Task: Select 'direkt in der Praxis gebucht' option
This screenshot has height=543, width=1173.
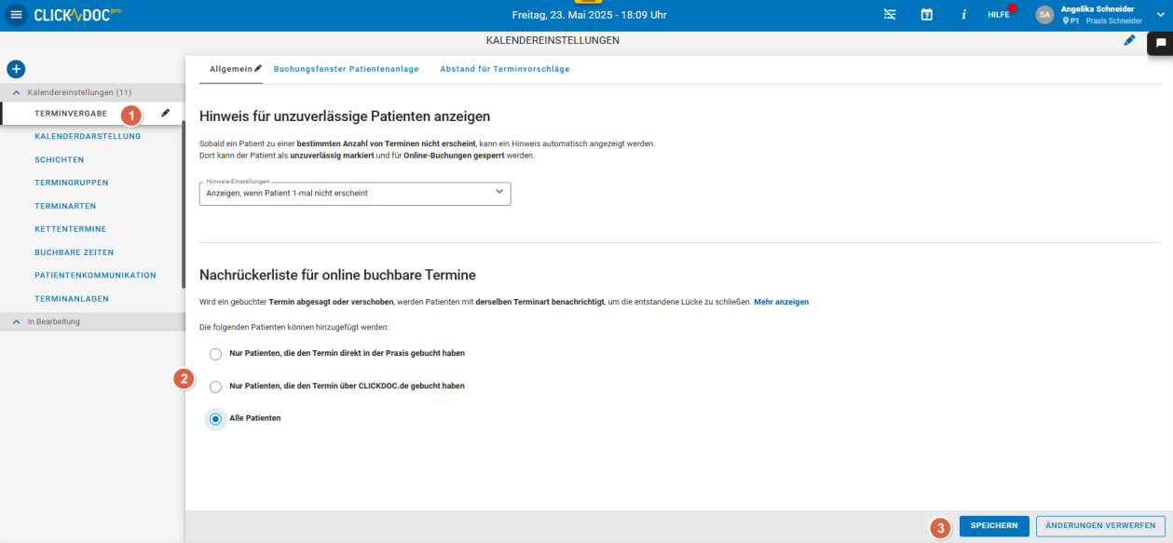Action: pos(216,354)
